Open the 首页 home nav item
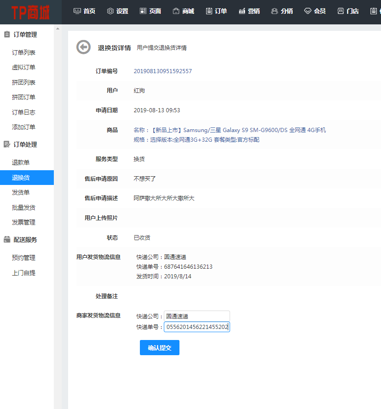Image resolution: width=381 pixels, height=409 pixels. [x=84, y=11]
